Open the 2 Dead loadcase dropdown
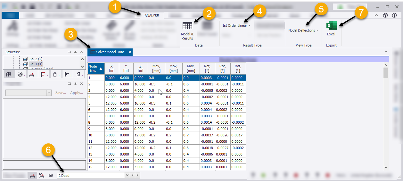The image size is (403, 181). tap(127, 175)
